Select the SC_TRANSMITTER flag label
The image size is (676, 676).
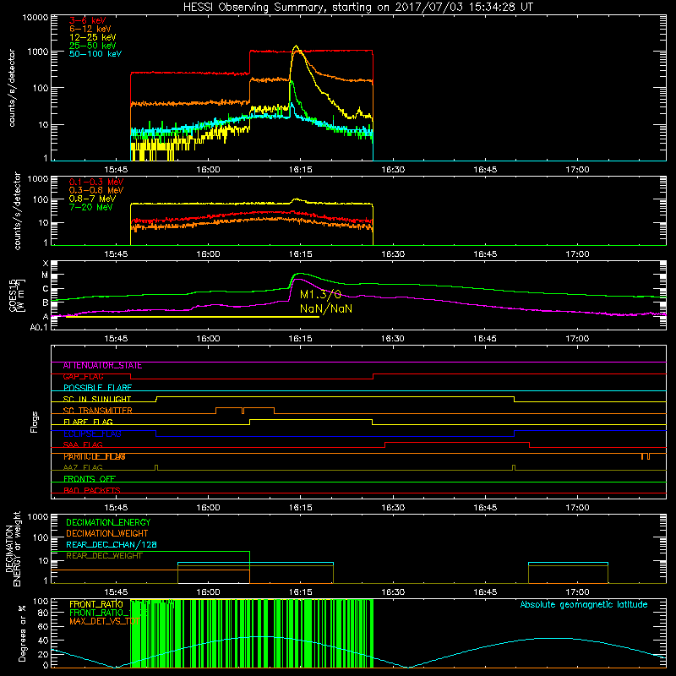pyautogui.click(x=97, y=411)
